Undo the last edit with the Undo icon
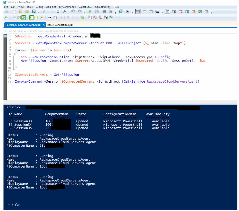 point(73,11)
